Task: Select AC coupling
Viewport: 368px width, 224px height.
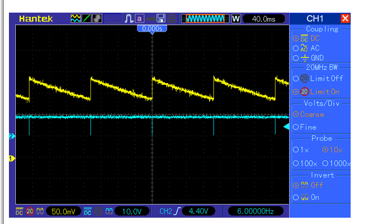Action: 306,48
